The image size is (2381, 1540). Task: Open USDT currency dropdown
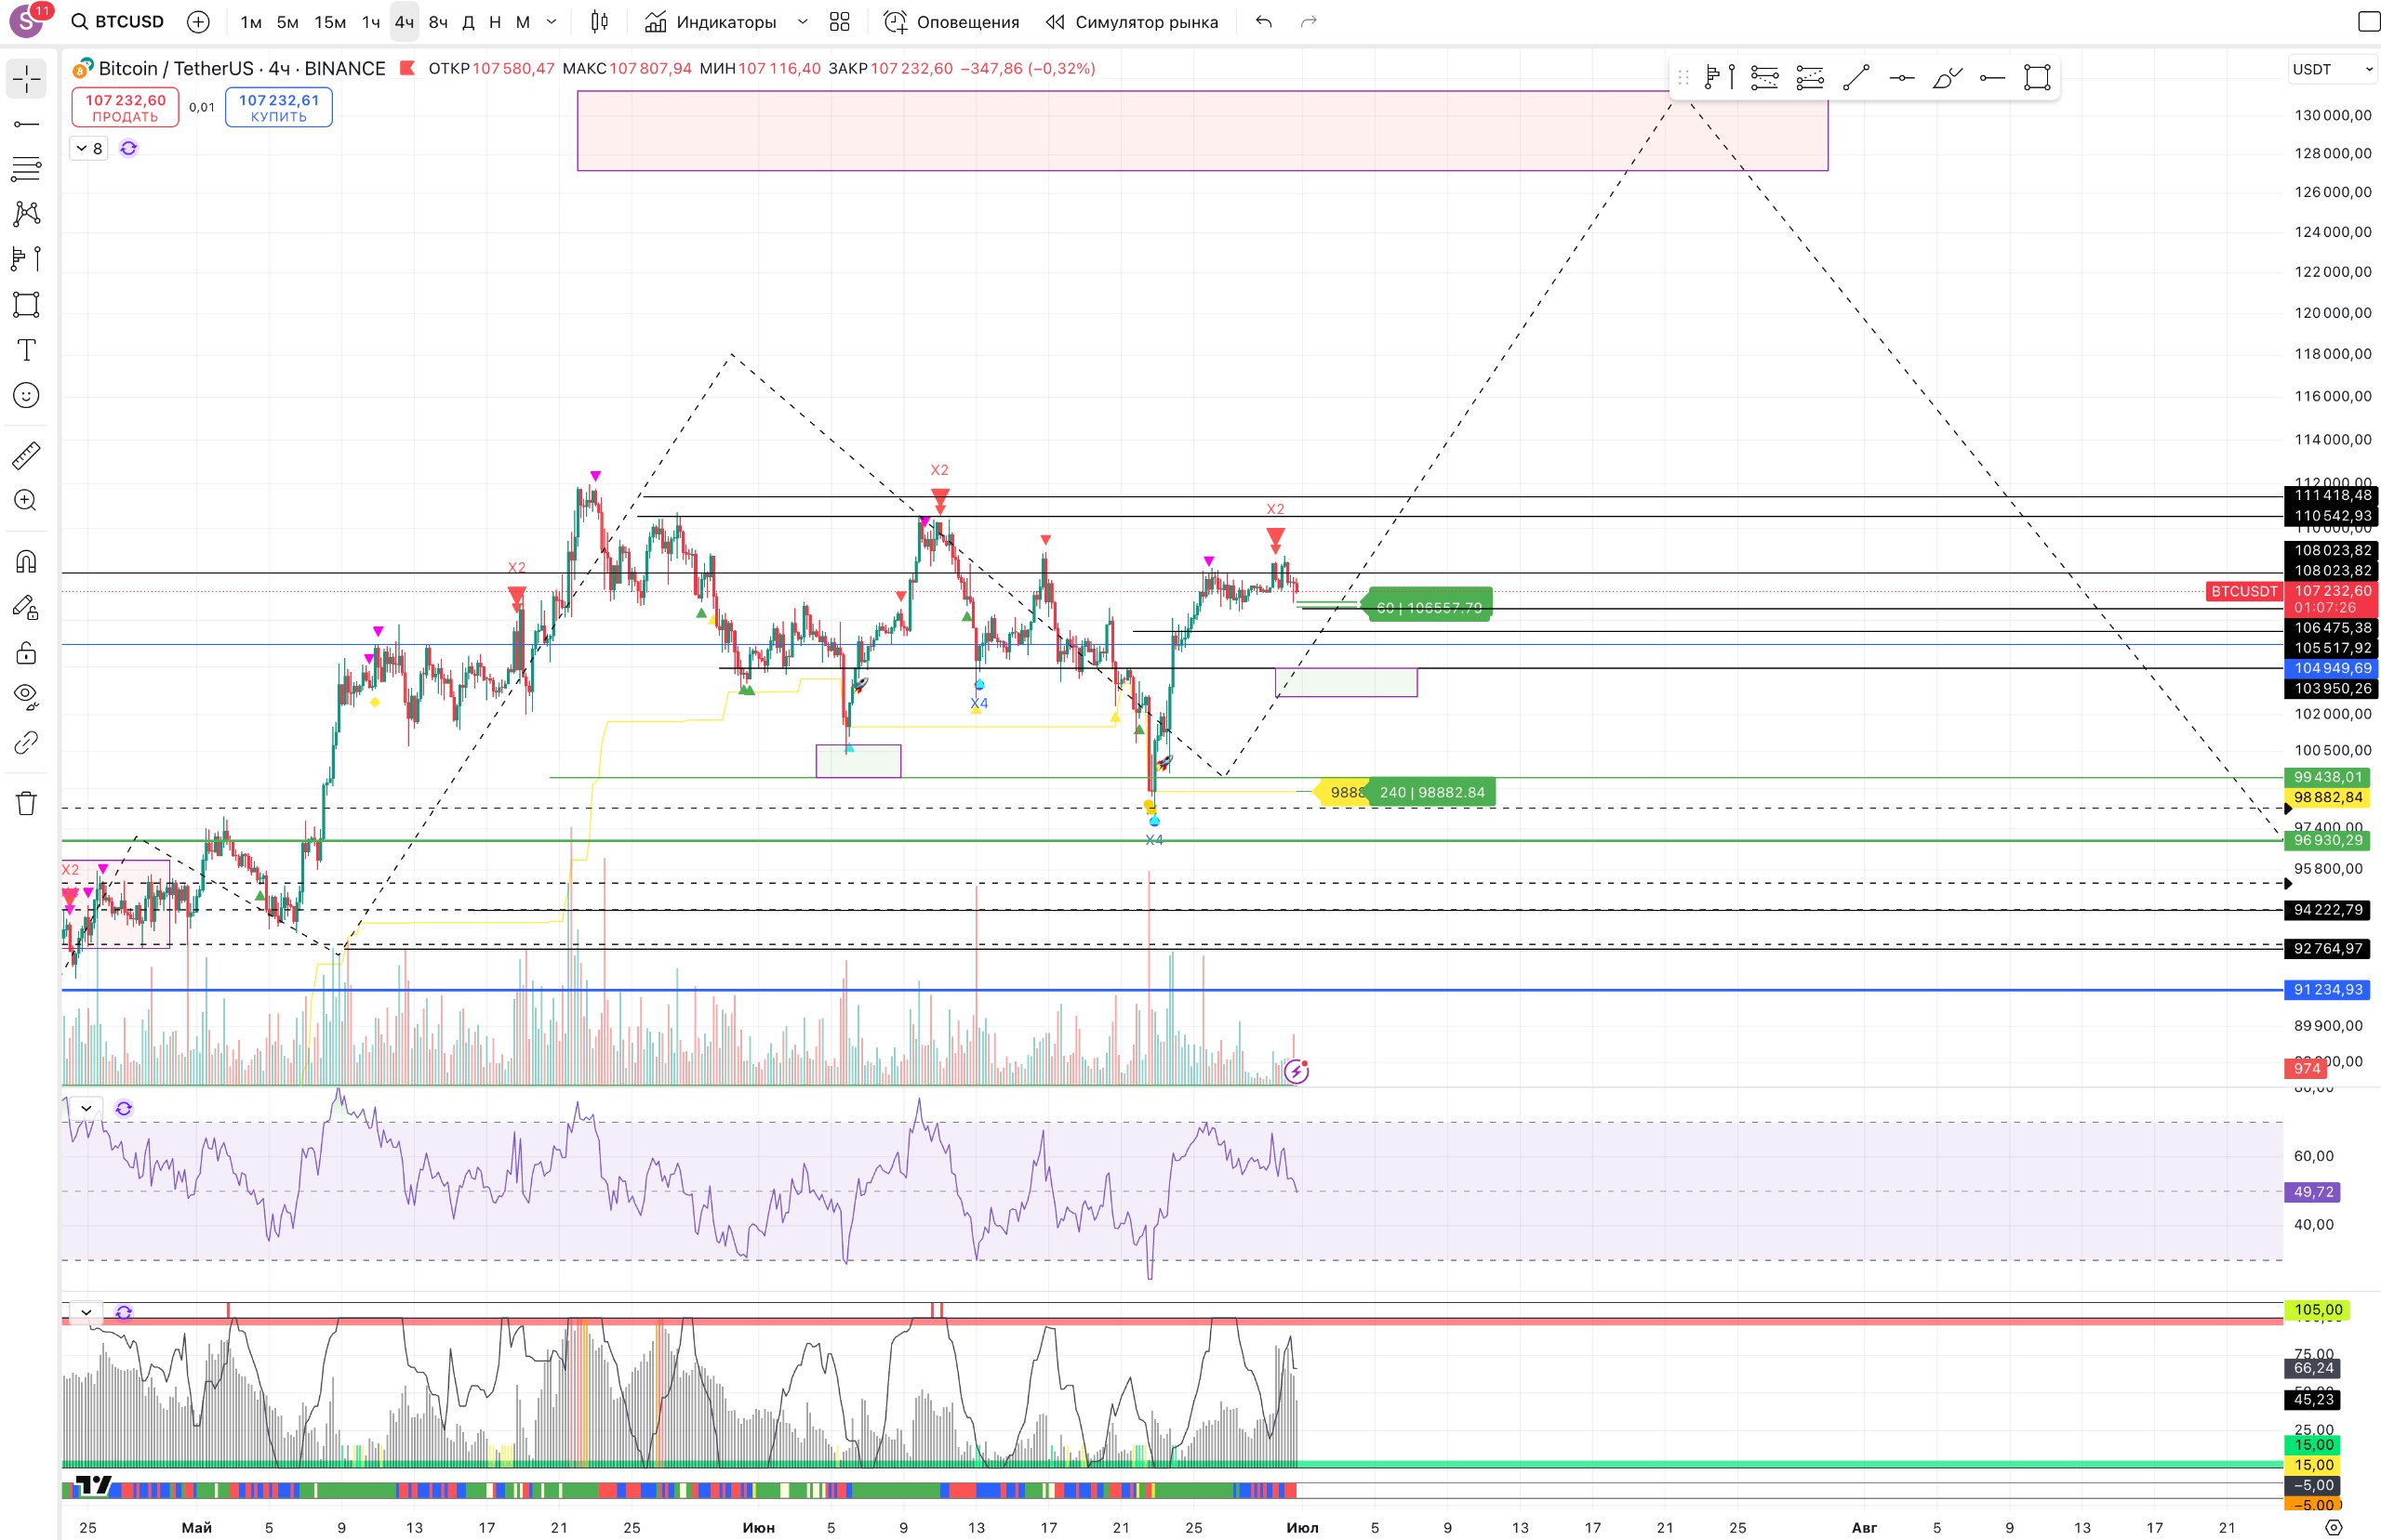(2332, 69)
